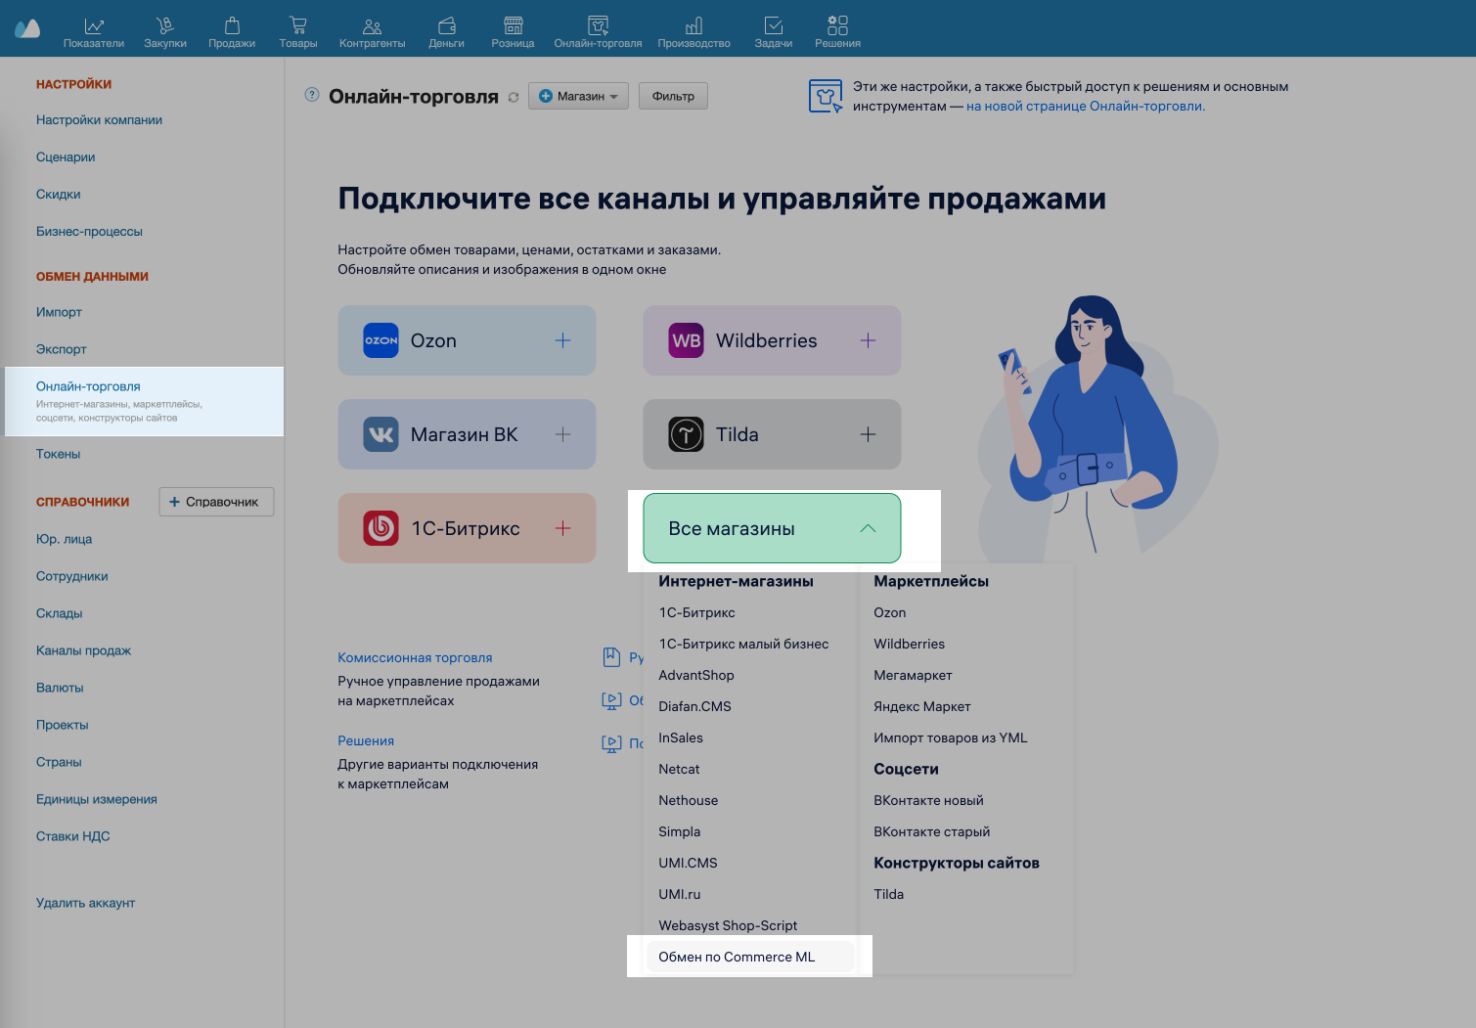Choose Diafan.CMS in store list
1476x1028 pixels.
pyautogui.click(x=694, y=706)
